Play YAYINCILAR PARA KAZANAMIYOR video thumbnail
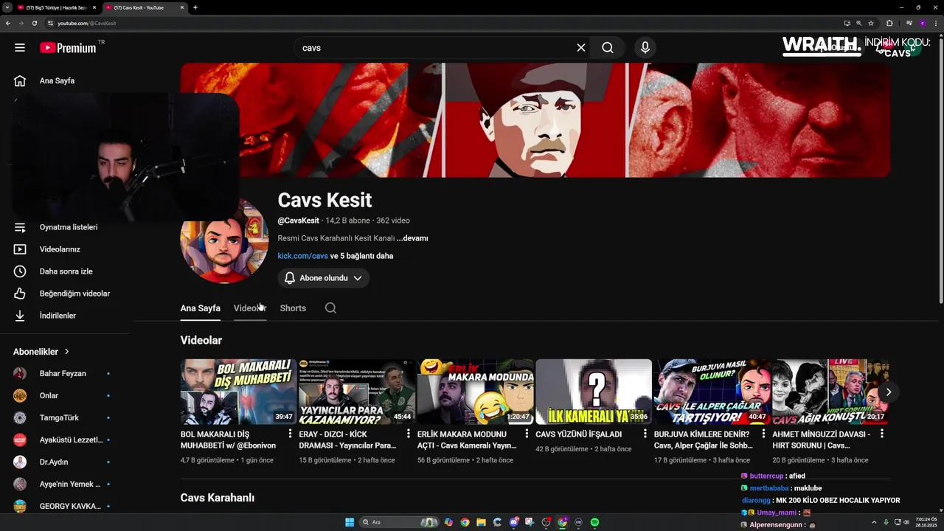Screen dimensions: 944x531 point(357,392)
